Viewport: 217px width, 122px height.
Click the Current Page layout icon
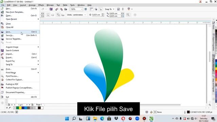(x=63, y=15)
